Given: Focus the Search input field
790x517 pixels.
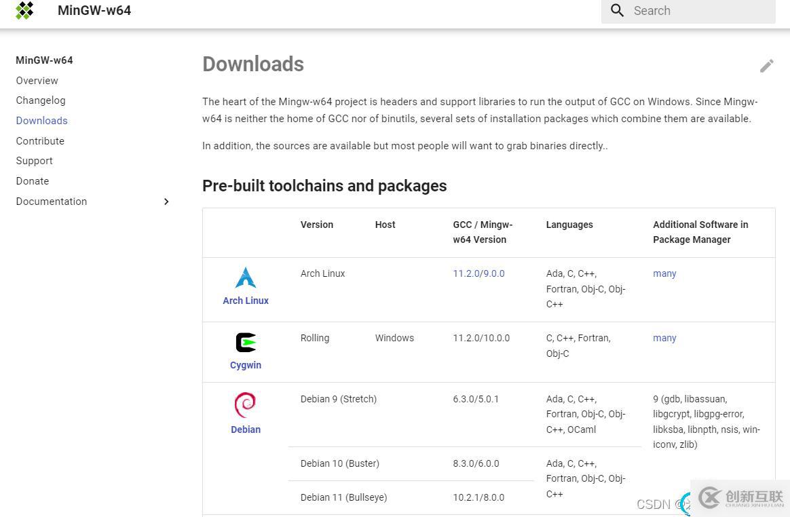Looking at the screenshot, I should click(699, 11).
